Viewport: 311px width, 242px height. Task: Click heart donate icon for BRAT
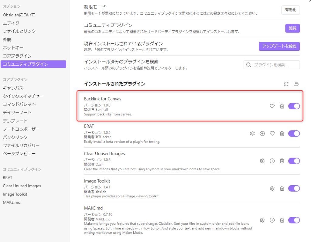[x=272, y=134]
